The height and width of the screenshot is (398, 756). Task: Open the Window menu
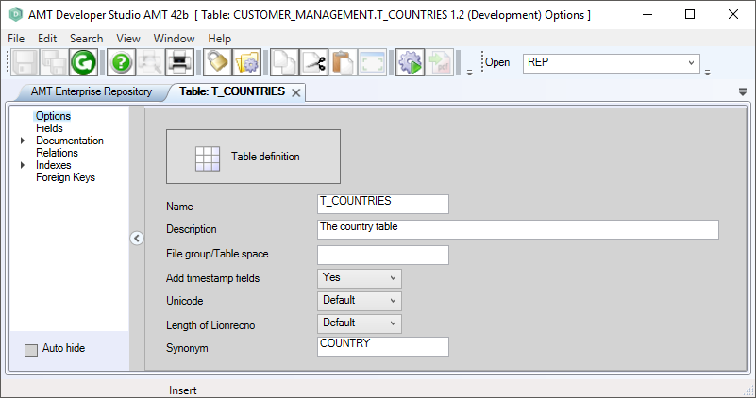174,39
